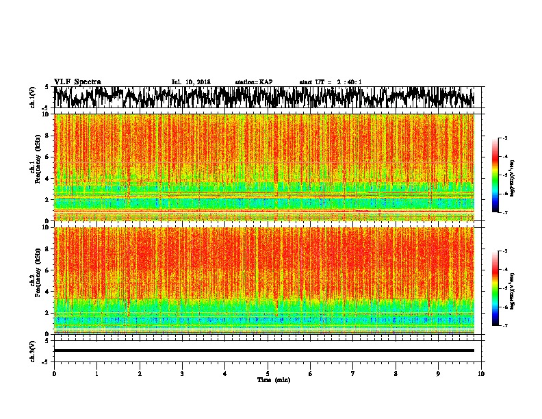Click the "6" tick on the time axis
Screen dimensions: 542x419
(x=311, y=374)
